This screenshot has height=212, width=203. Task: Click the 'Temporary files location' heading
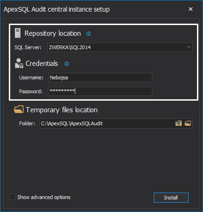62,110
